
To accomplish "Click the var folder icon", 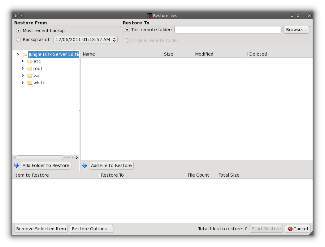I will coord(30,76).
